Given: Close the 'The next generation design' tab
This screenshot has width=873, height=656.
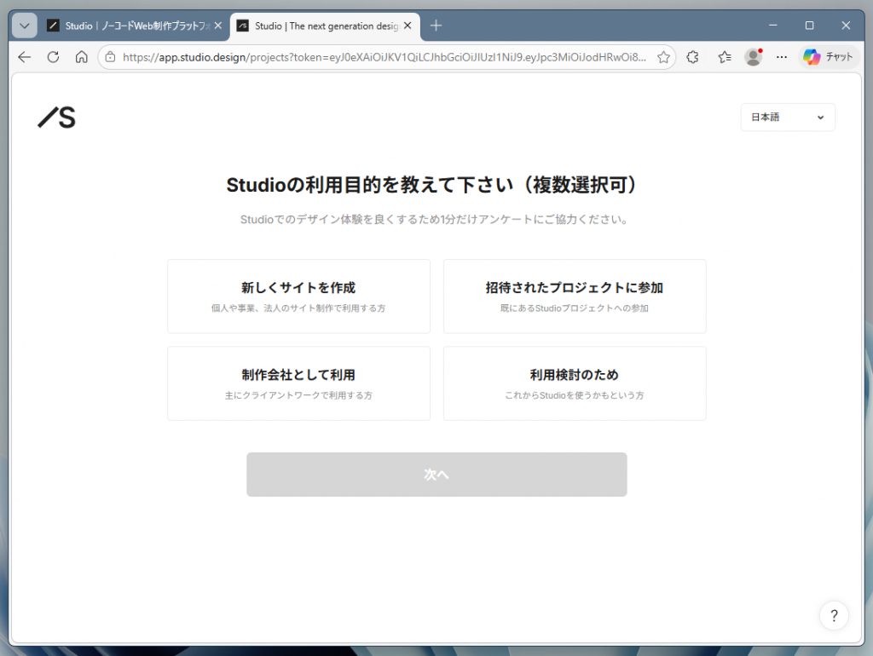Looking at the screenshot, I should tap(408, 26).
